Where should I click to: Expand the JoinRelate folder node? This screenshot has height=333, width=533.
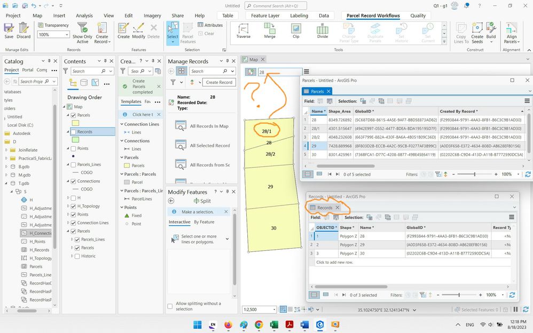click(6, 150)
